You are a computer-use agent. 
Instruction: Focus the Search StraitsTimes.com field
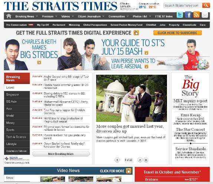[183, 6]
